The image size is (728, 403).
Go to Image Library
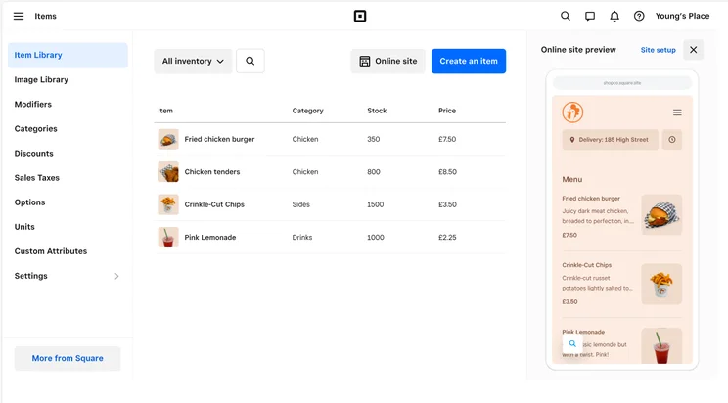click(41, 80)
